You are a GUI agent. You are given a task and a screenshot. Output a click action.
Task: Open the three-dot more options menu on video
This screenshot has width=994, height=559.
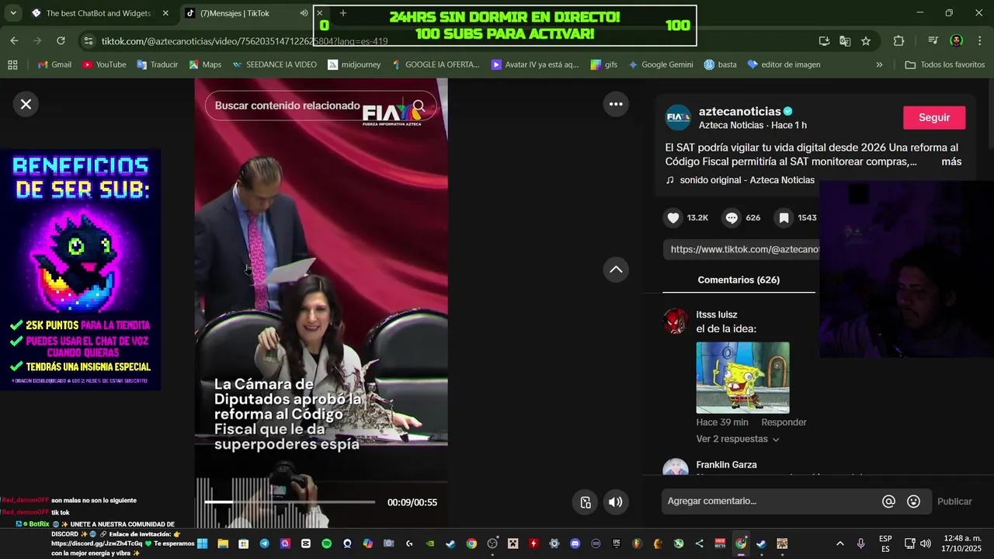click(616, 104)
